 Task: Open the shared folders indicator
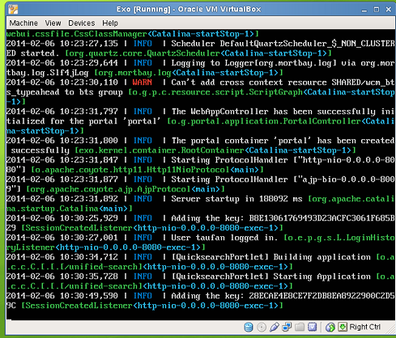[x=300, y=327]
